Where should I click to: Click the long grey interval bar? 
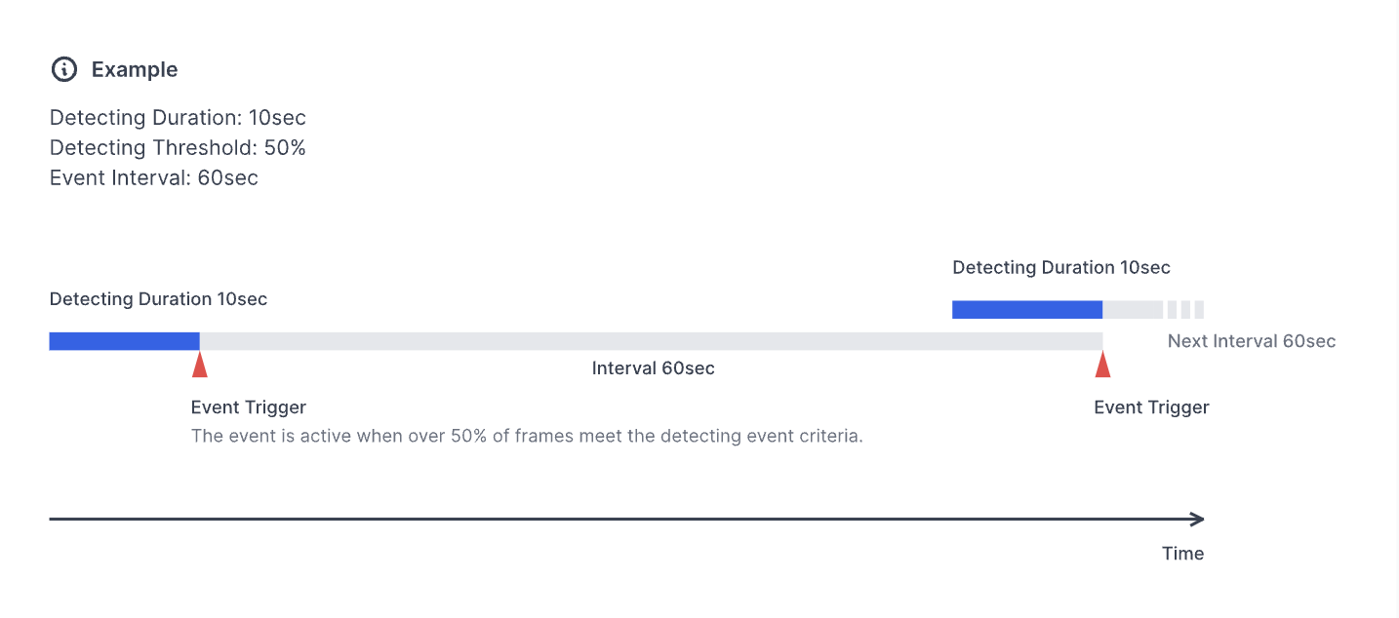(x=651, y=341)
